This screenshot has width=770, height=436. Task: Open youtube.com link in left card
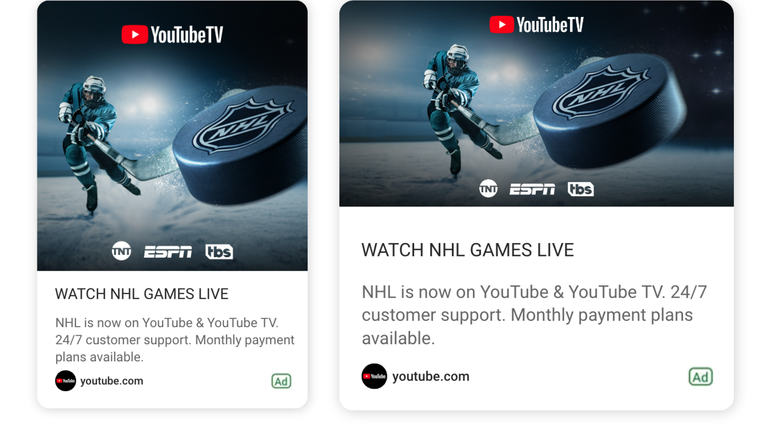[112, 381]
